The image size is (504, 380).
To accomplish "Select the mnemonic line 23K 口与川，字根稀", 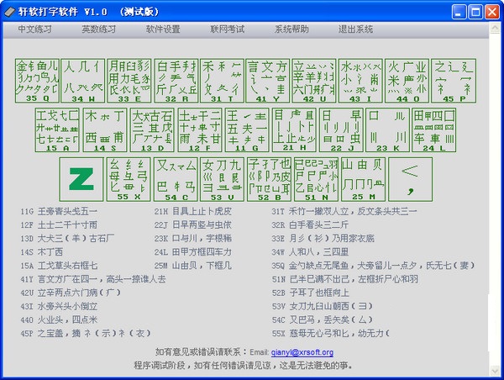I will (193, 239).
